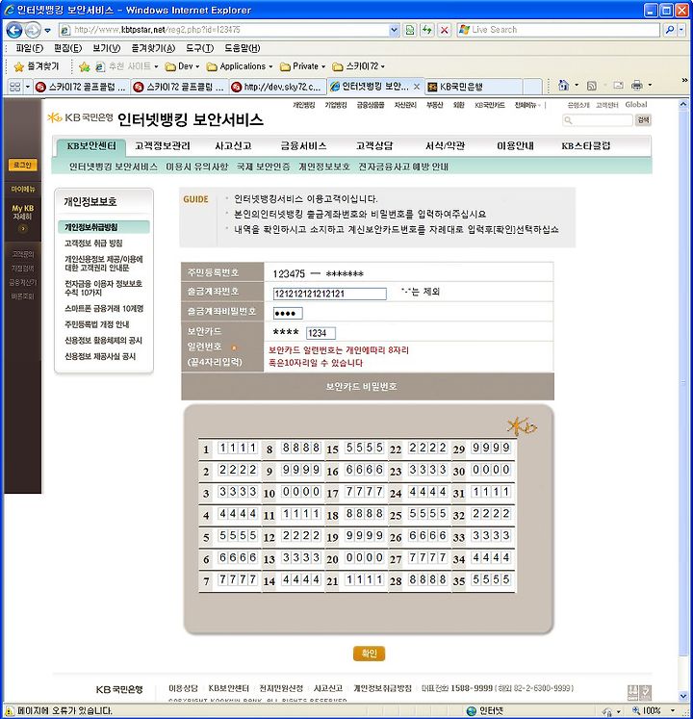Click the Print icon in command bar
The image size is (693, 719).
click(636, 86)
